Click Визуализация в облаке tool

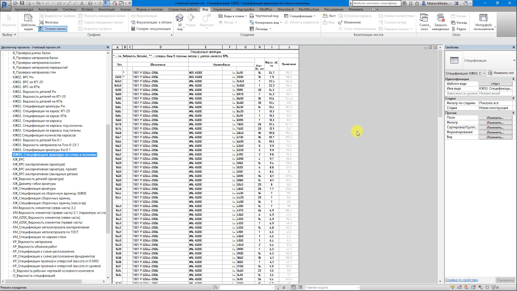tap(151, 23)
